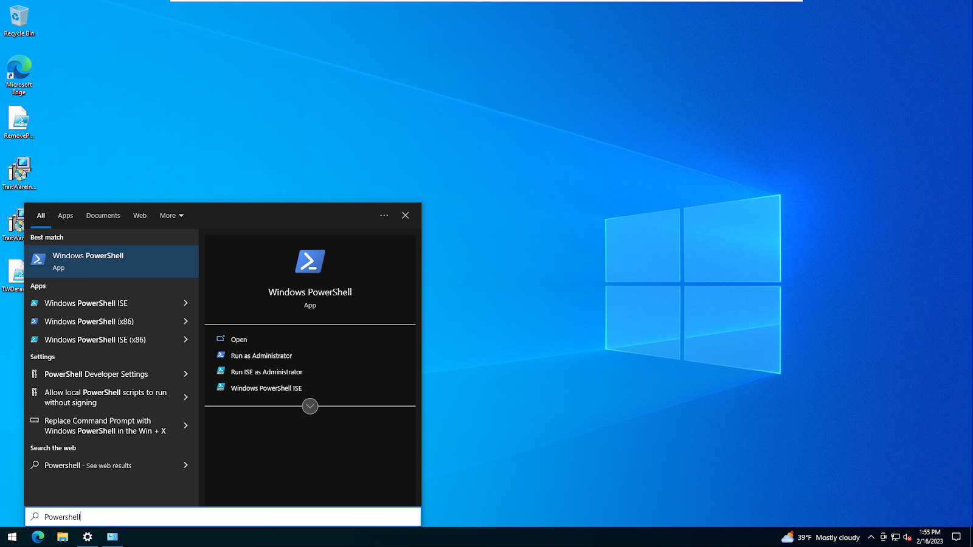Expand Windows PowerShell ISE (x86) options arrow
Viewport: 973px width, 547px height.
coord(185,339)
